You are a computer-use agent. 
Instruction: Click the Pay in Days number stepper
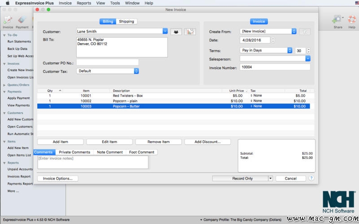pos(308,51)
